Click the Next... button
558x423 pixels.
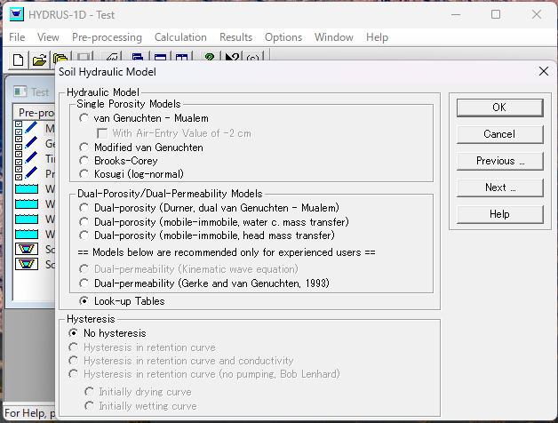(x=499, y=188)
